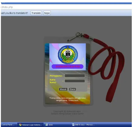133x127 pixels.
Task: Select the Halaman Login Adminis taskbar label
Action: [x=32, y=125]
